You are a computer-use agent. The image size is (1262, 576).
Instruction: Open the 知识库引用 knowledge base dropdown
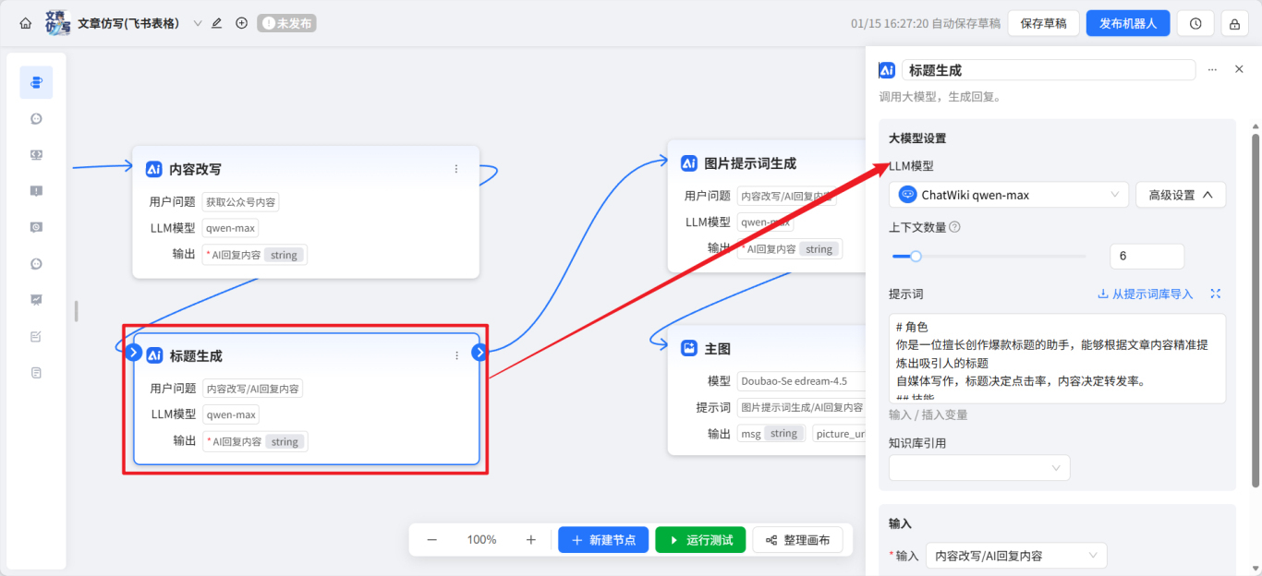coord(978,467)
